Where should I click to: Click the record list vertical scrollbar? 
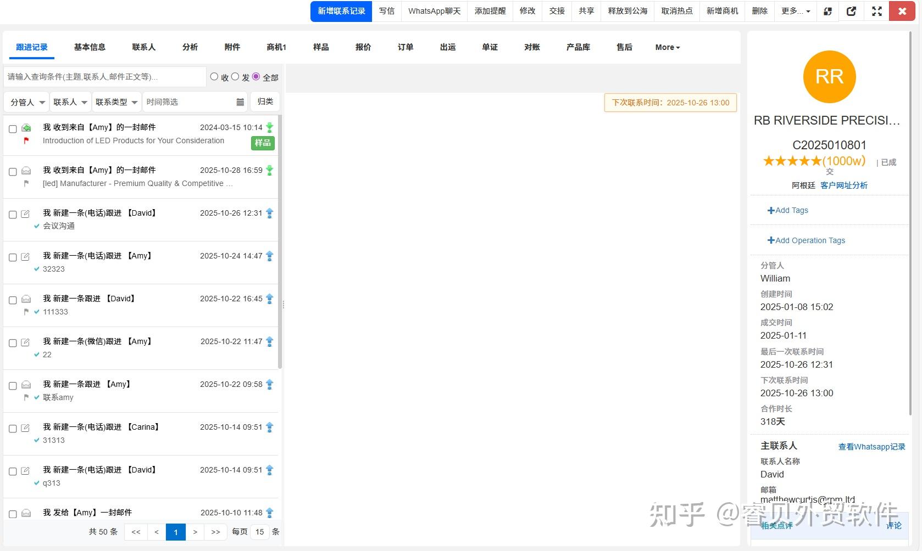pos(280,241)
